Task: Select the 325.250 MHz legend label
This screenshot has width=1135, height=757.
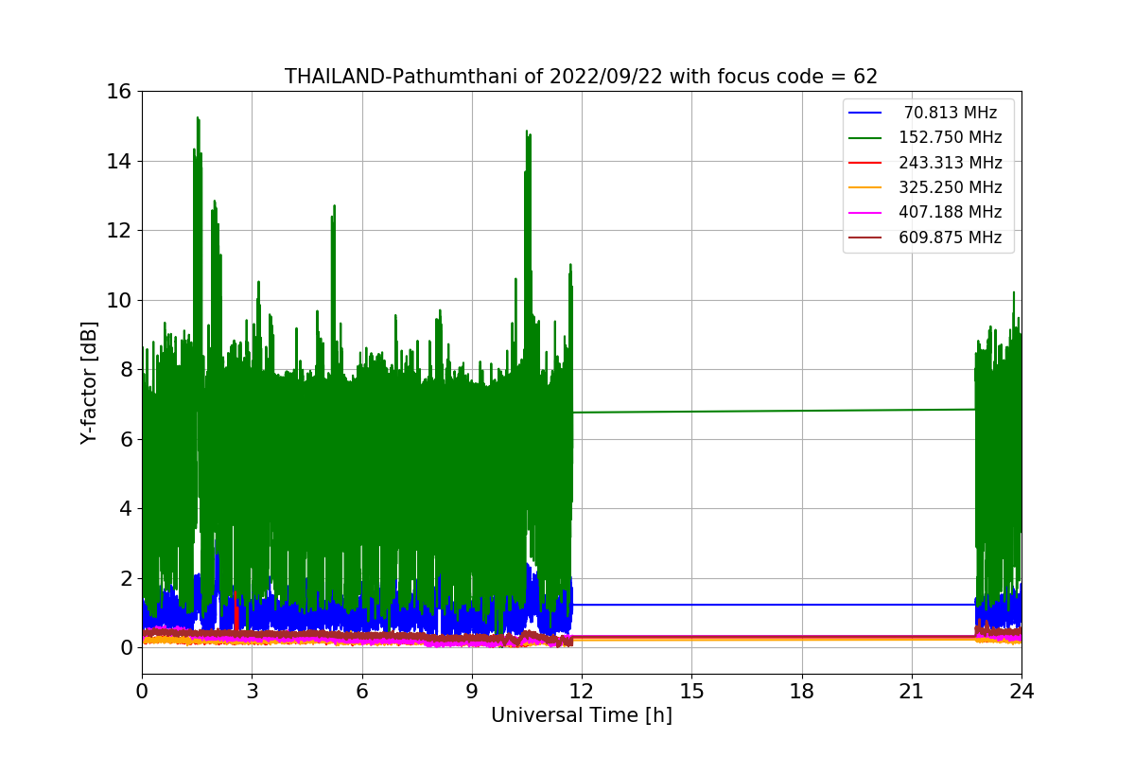Action: pos(951,187)
